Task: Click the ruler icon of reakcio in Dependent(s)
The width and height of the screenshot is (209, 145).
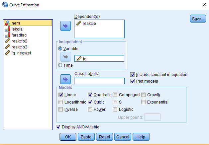Action: pos(79,23)
